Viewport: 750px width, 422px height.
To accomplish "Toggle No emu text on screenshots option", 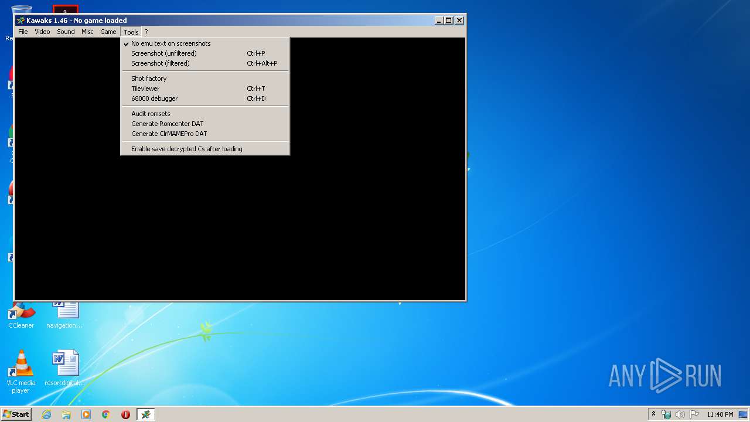I will point(205,43).
